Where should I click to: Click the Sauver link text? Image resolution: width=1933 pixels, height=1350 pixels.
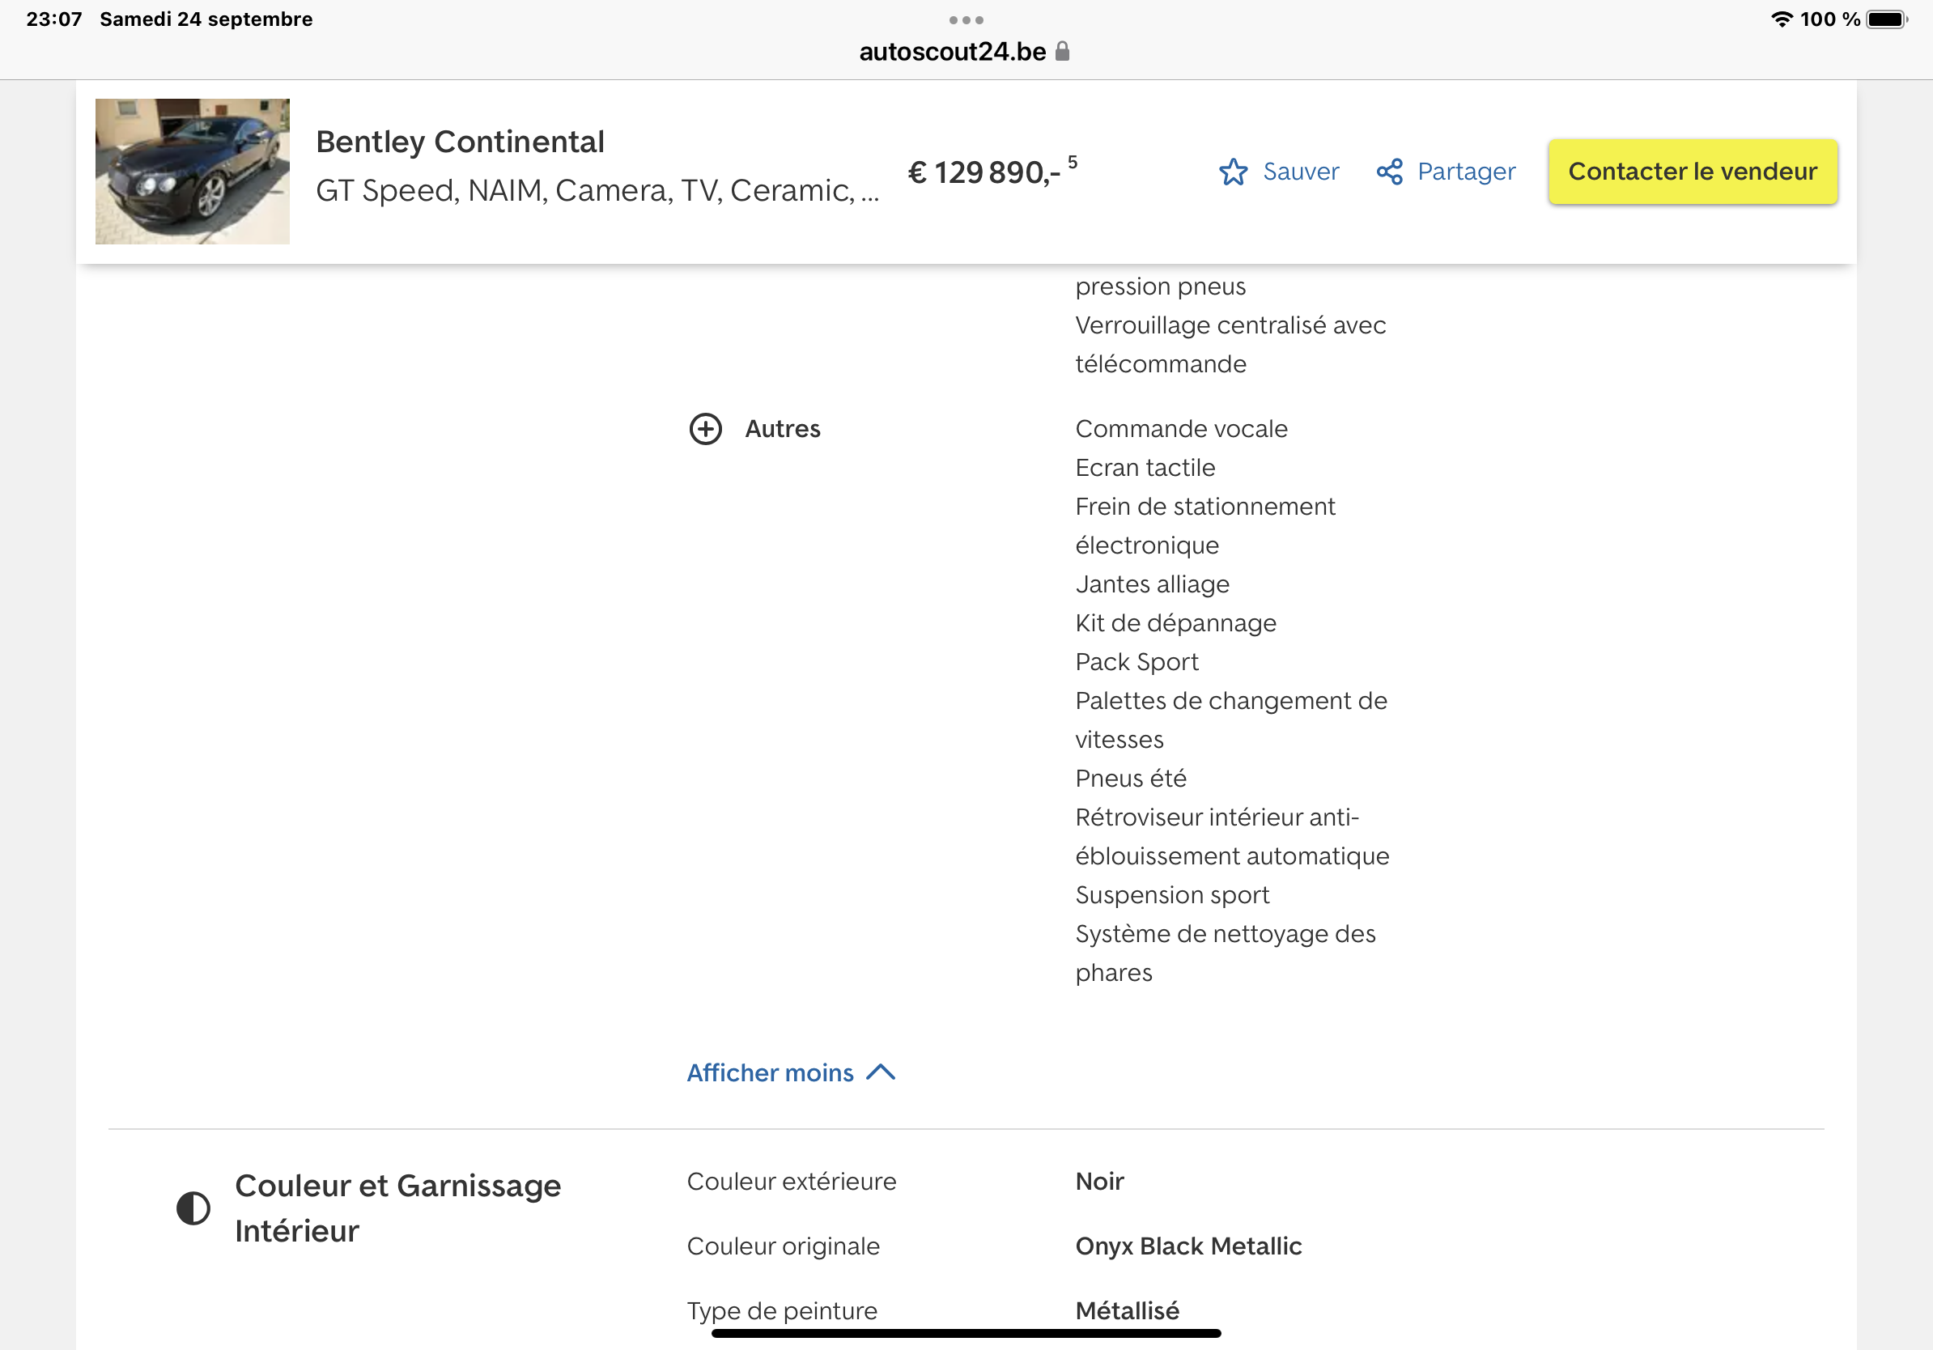[1301, 172]
